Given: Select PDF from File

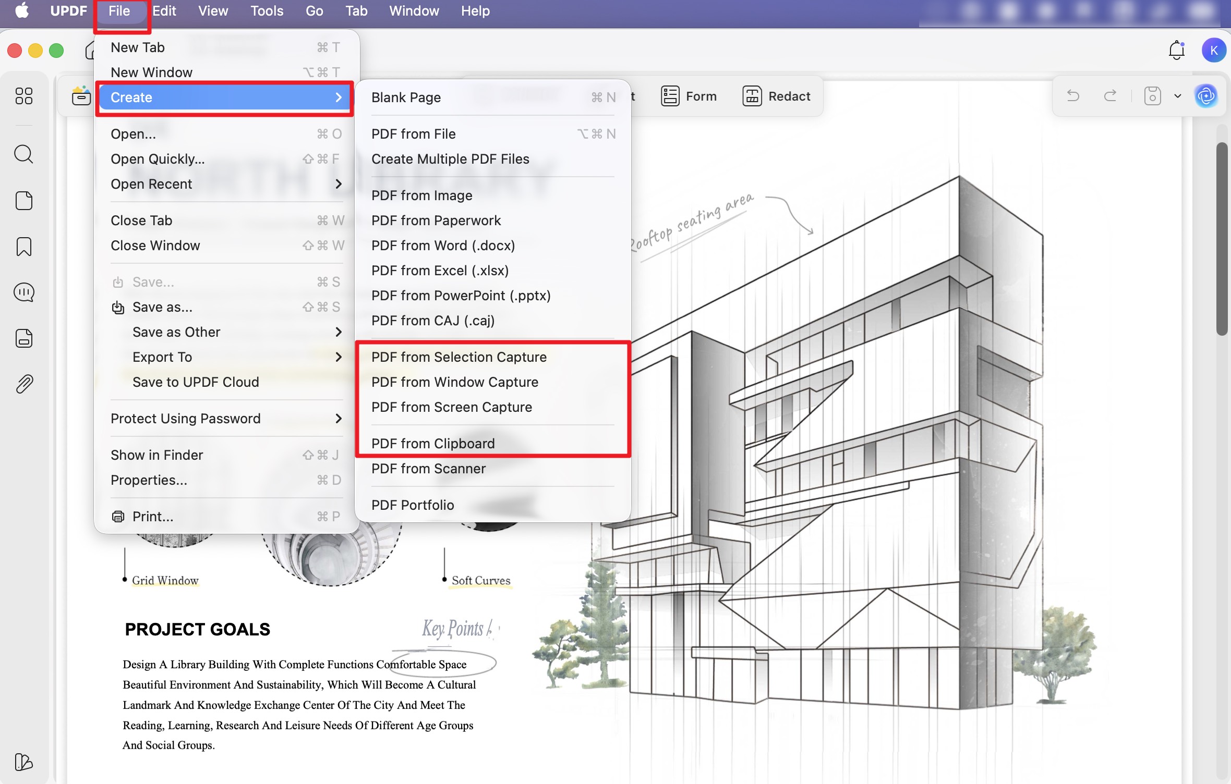Looking at the screenshot, I should [x=493, y=134].
